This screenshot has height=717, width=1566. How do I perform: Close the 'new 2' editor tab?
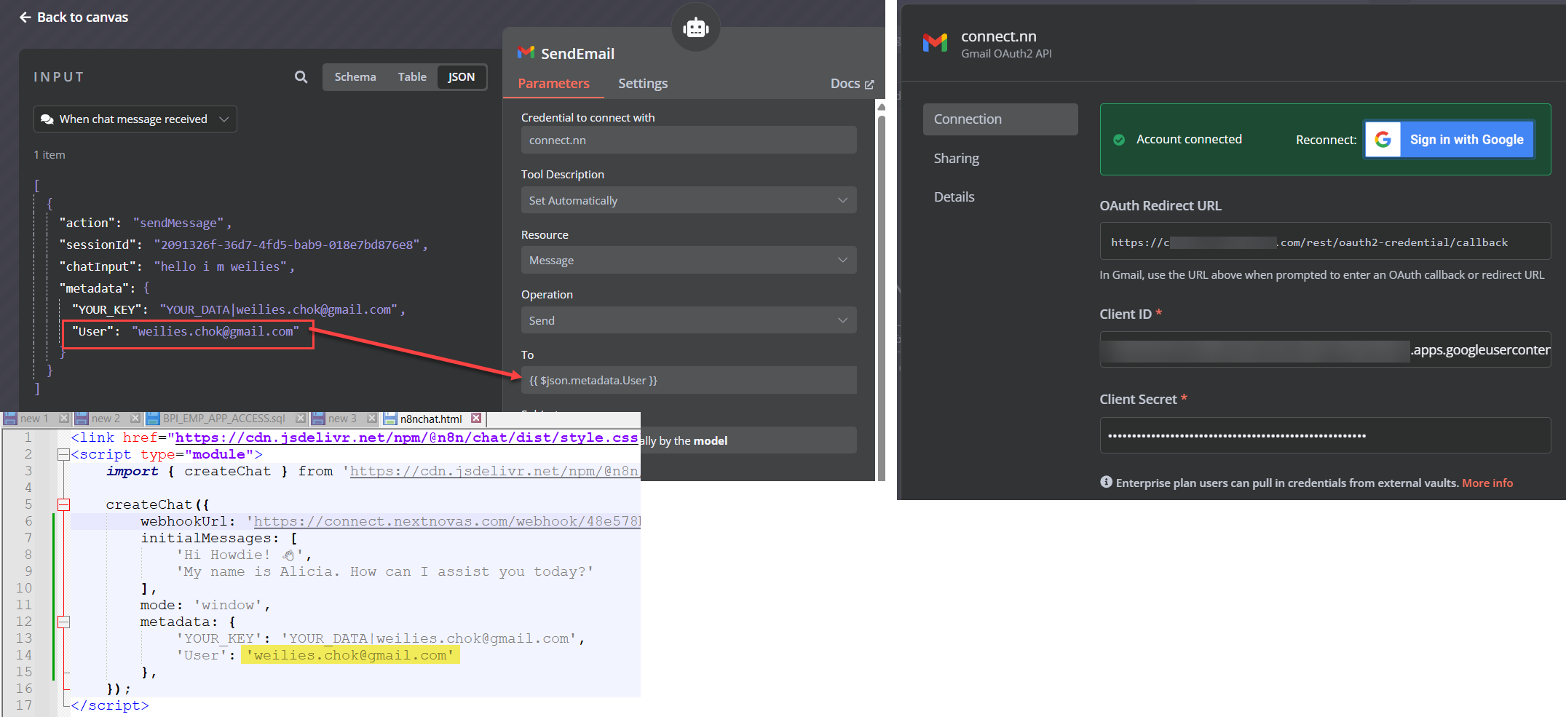(x=135, y=419)
